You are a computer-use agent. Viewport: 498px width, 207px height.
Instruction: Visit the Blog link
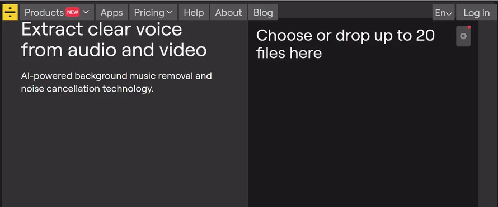[x=263, y=12]
